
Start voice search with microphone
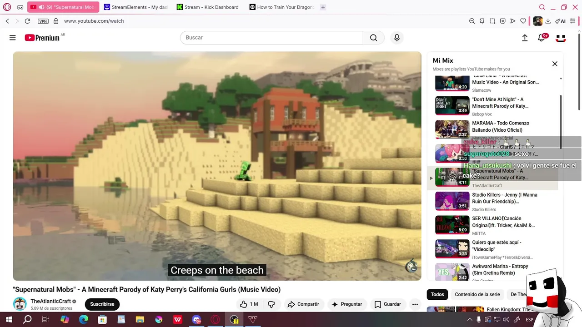397,38
